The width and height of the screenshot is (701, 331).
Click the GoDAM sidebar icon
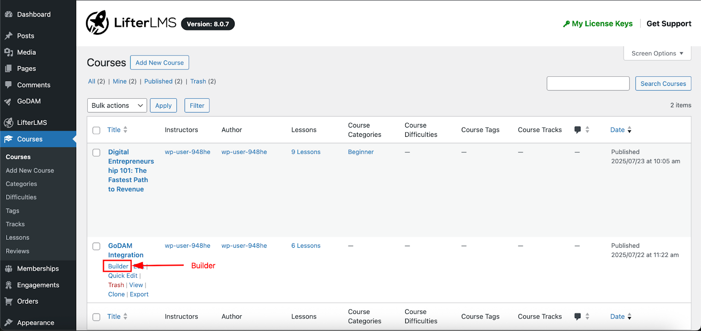[8, 101]
